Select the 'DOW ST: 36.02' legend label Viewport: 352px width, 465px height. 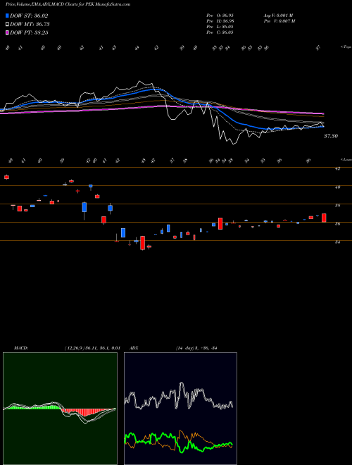(x=29, y=15)
